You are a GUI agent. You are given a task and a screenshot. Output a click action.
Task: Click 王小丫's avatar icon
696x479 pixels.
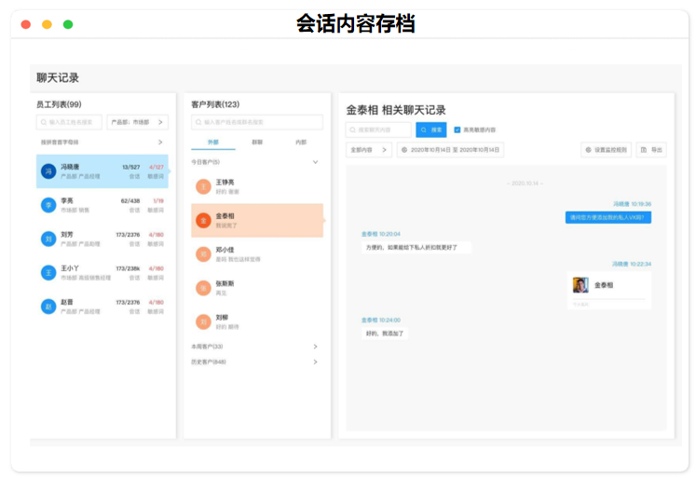click(x=48, y=272)
